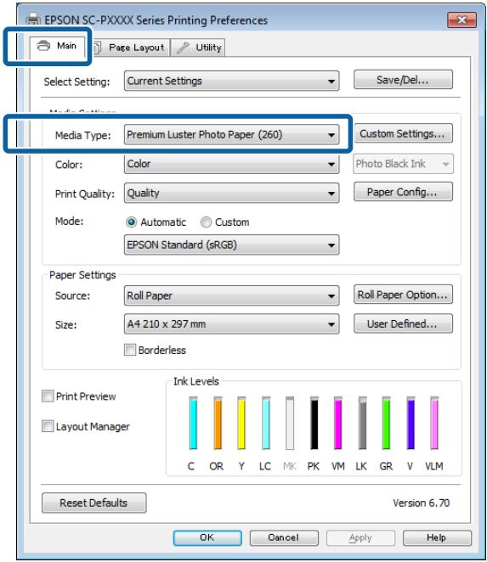The image size is (487, 562).
Task: Click the printer icon in title bar
Action: coord(33,20)
